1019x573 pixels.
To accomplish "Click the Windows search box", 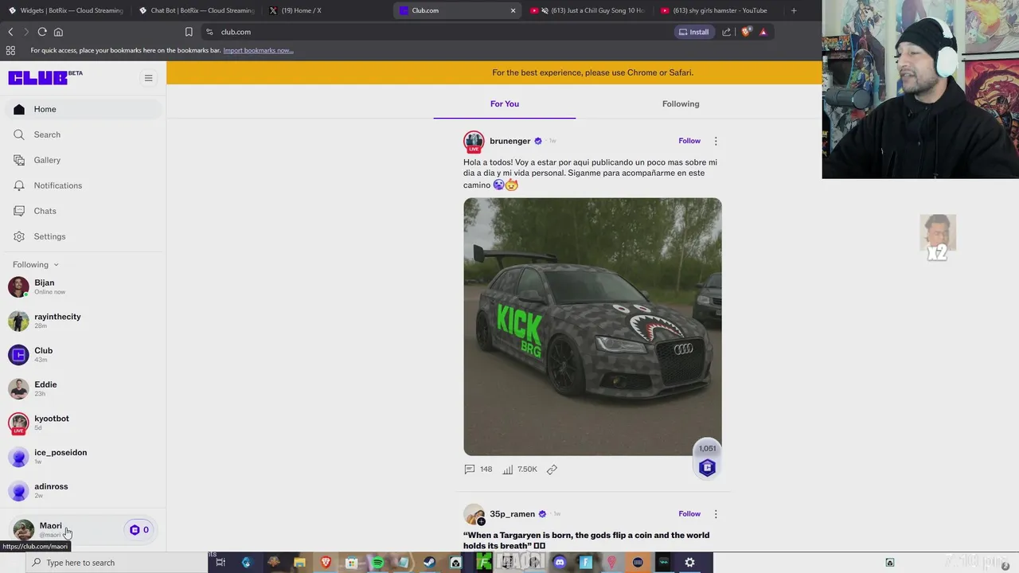I will click(x=116, y=563).
